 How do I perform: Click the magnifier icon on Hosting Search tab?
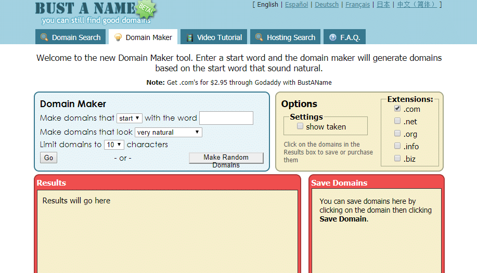click(259, 37)
